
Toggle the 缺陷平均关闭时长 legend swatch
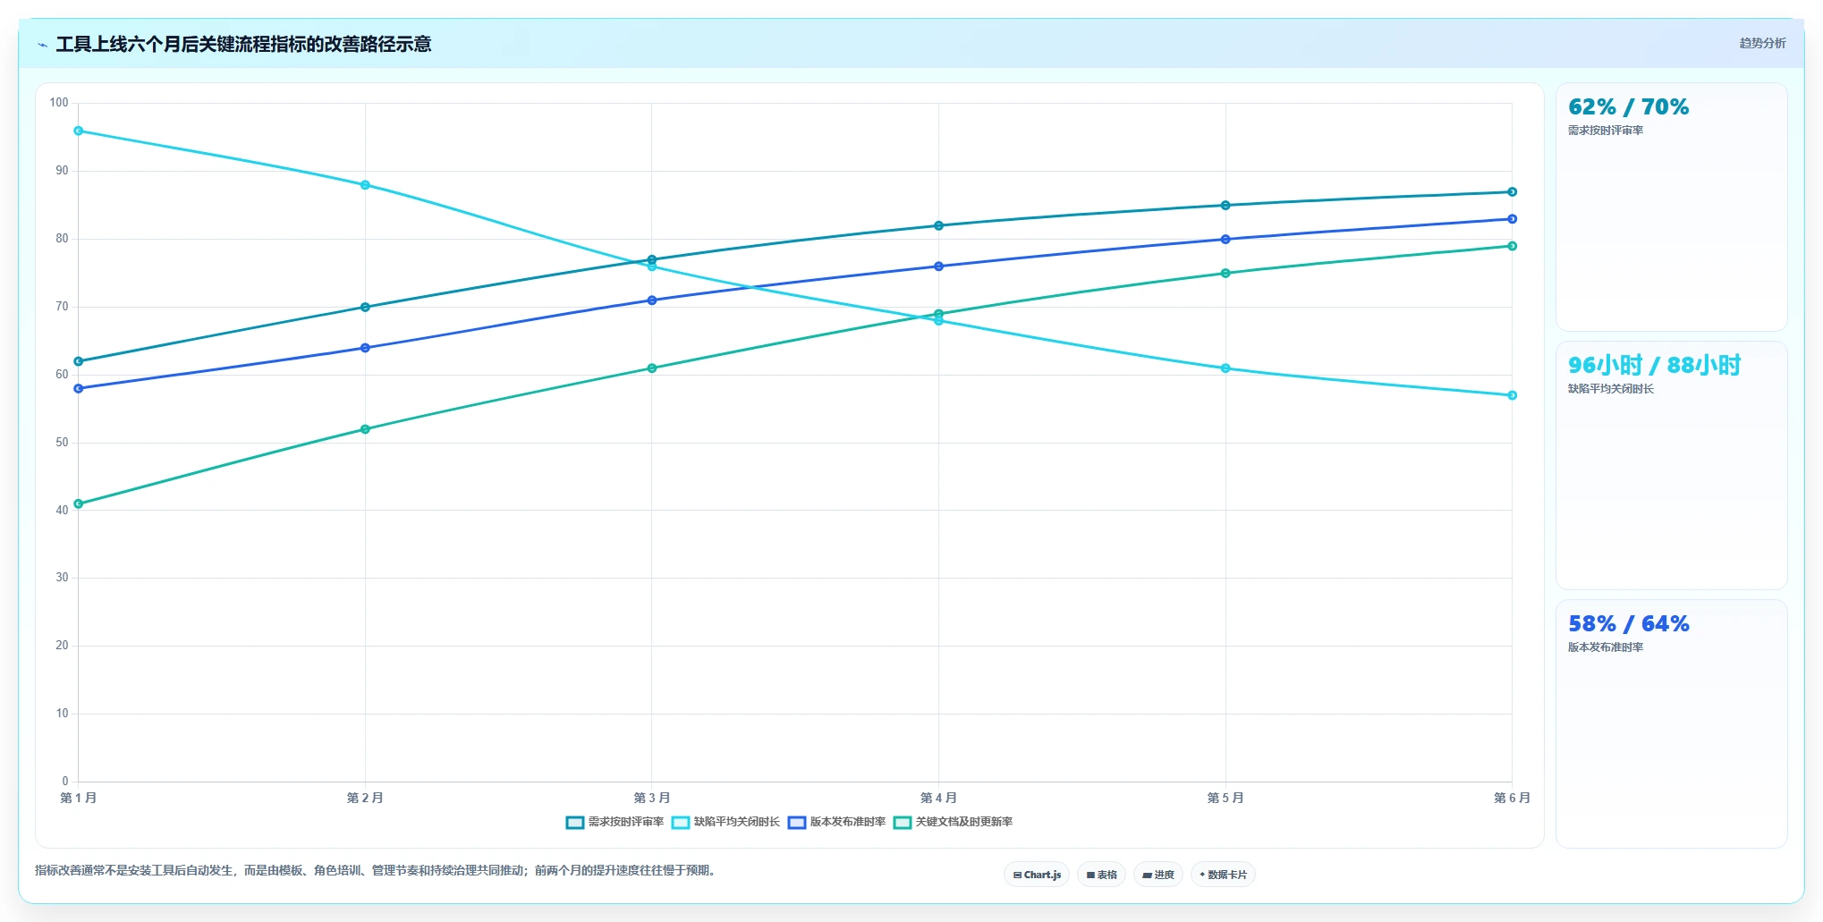pos(681,822)
